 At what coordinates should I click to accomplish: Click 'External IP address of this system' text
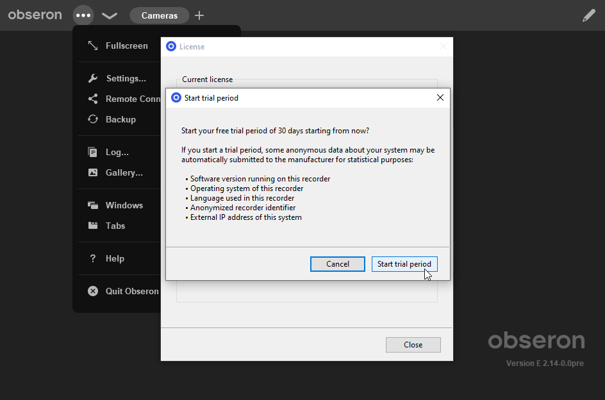click(246, 217)
